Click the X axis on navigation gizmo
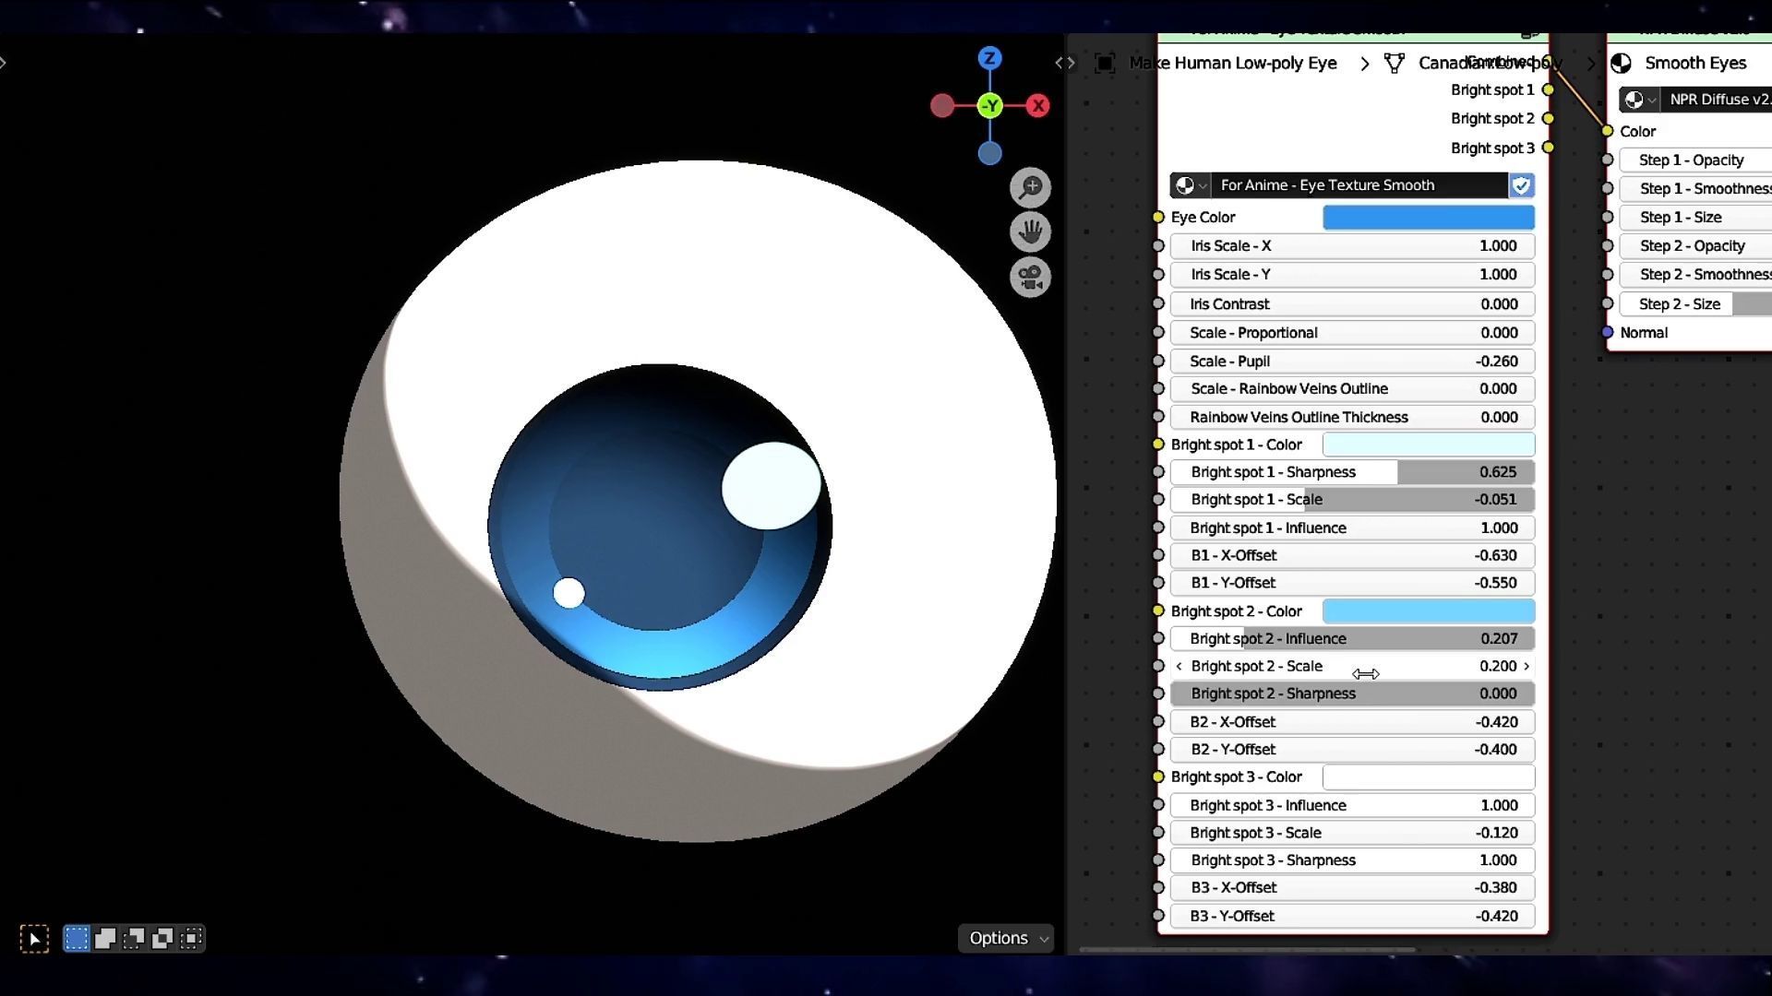Image resolution: width=1772 pixels, height=996 pixels. [x=1038, y=106]
